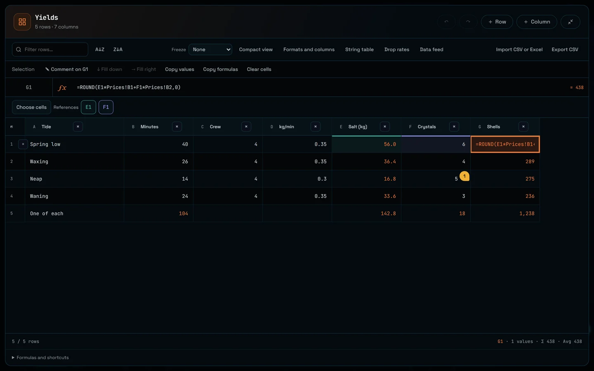The image size is (594, 371).
Task: Delete the Spring low row
Action: coord(23,144)
